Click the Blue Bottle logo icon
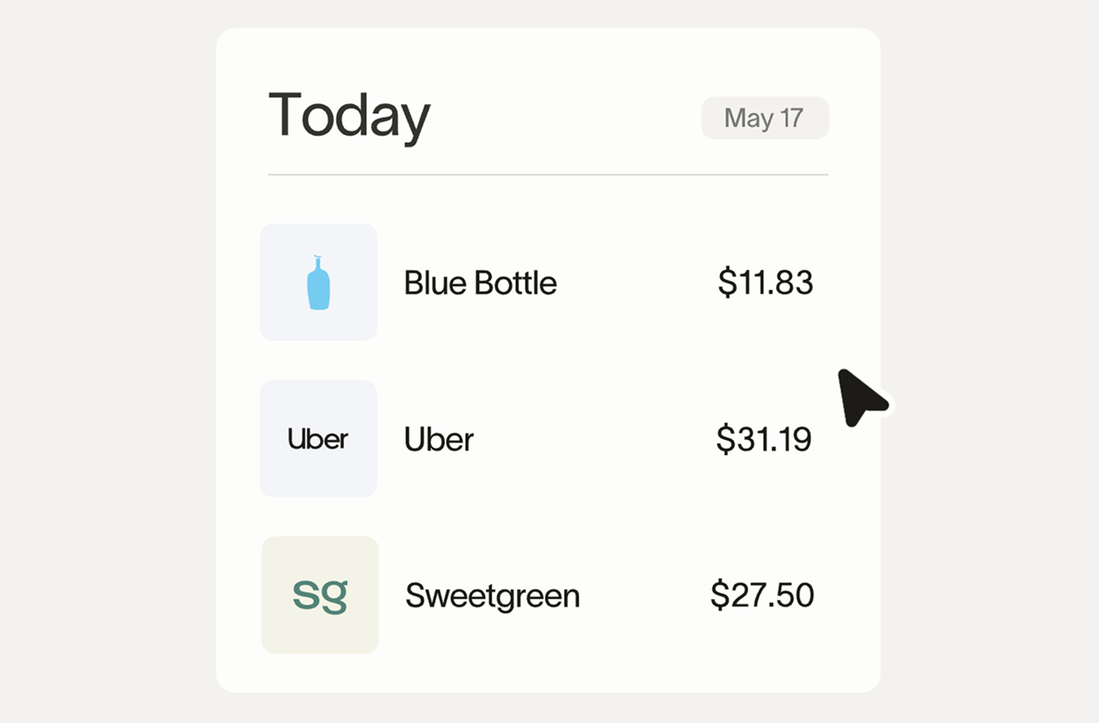 (x=319, y=283)
